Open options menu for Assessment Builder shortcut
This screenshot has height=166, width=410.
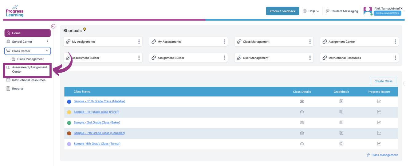[x=139, y=58]
